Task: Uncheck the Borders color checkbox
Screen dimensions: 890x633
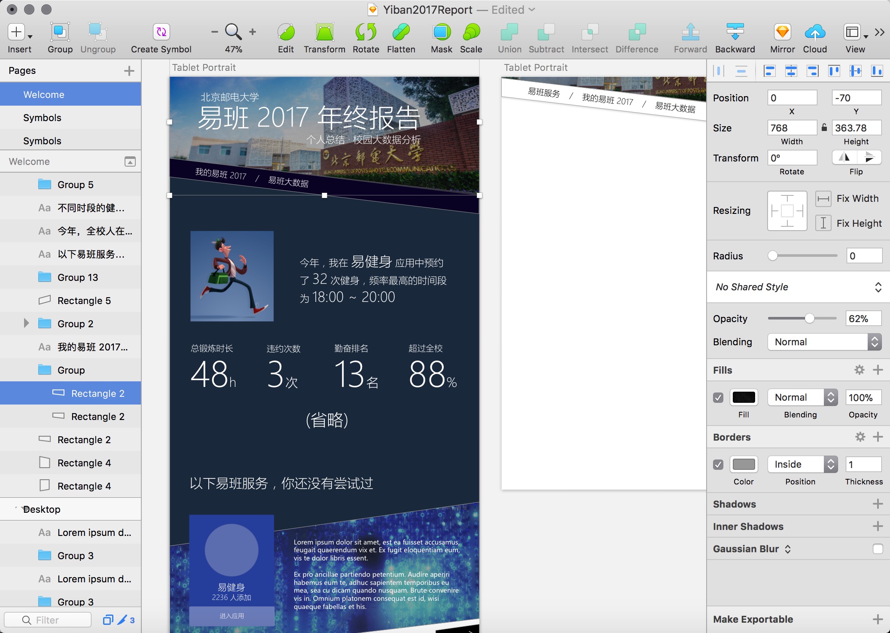Action: click(x=718, y=465)
